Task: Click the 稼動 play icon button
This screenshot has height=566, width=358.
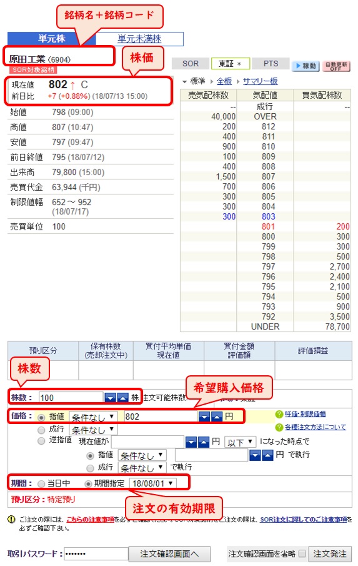Action: coord(306,66)
